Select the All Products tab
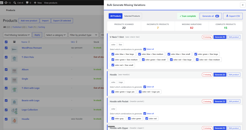Screen dimensions: 246x130 pos(116,16)
